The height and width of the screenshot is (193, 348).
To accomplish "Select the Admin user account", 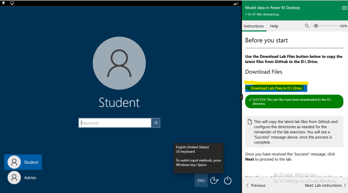I will [x=22, y=178].
